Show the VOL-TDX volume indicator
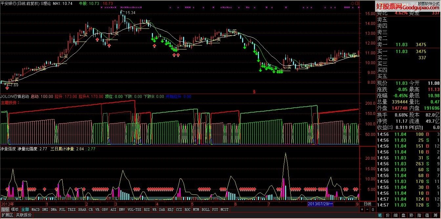Image resolution: width=441 pixels, height=219 pixels. (x=134, y=209)
